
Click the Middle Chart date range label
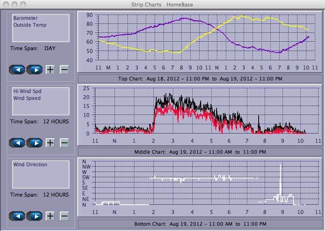[x=200, y=152]
